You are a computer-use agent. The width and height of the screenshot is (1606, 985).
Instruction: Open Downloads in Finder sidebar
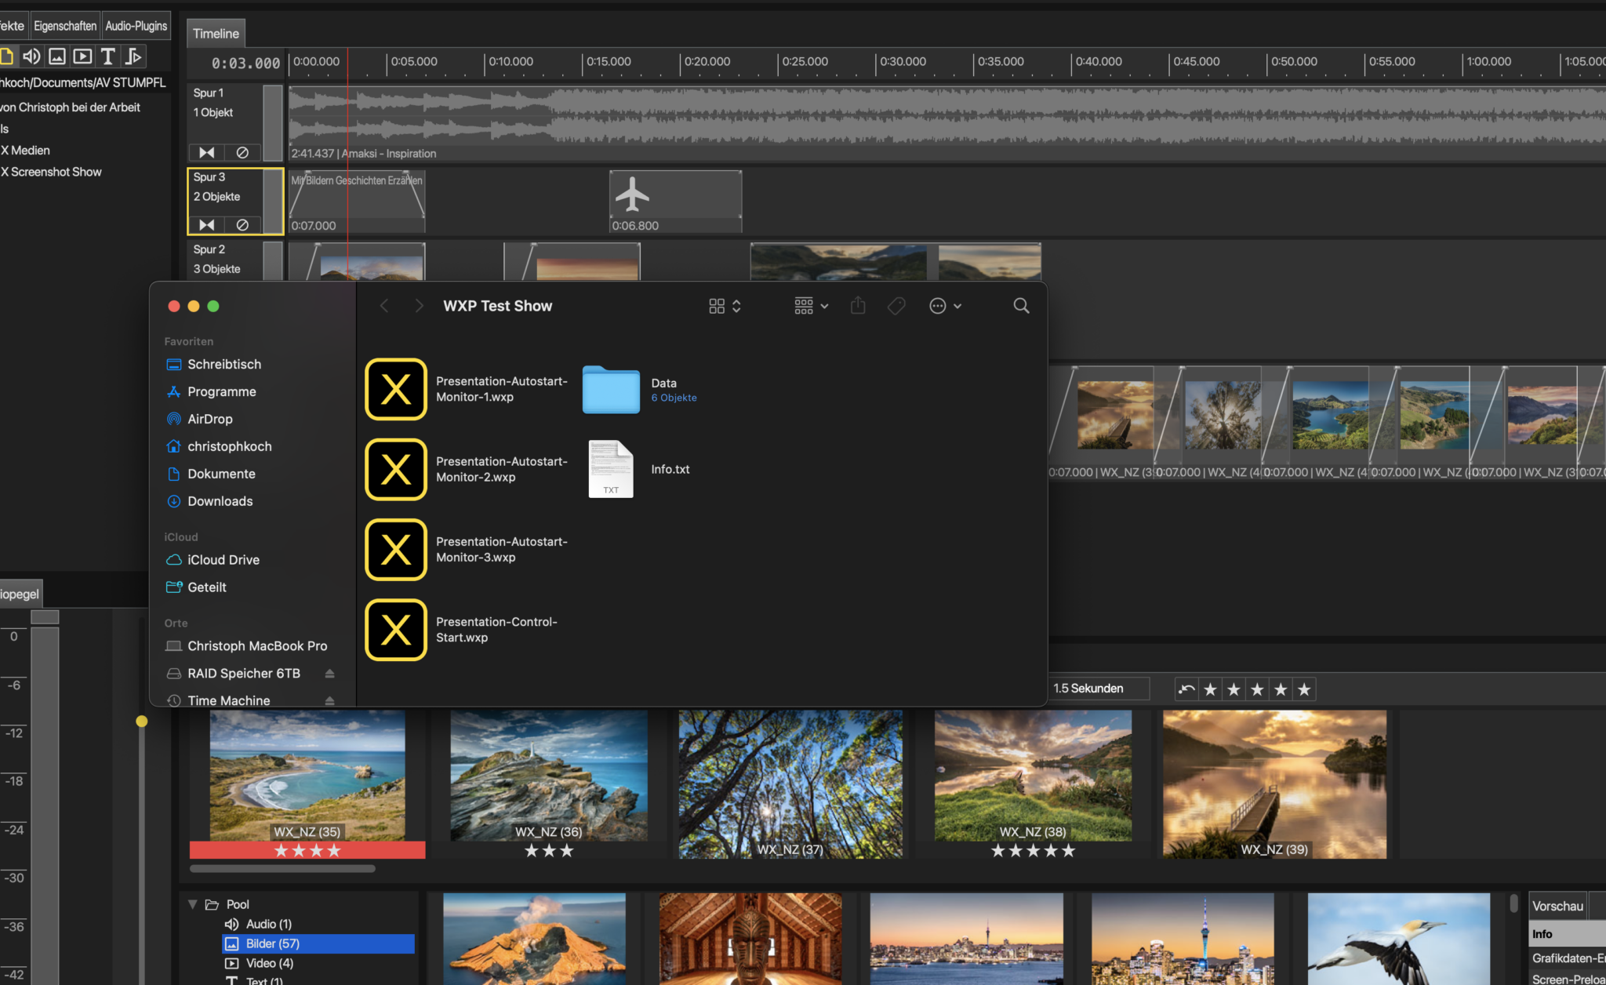click(220, 501)
